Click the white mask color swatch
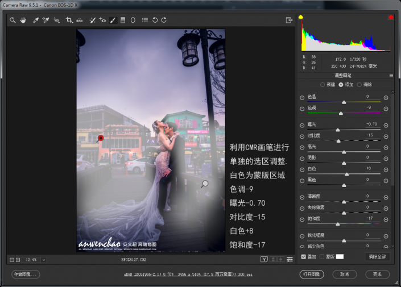401x287 pixels. pyautogui.click(x=340, y=256)
